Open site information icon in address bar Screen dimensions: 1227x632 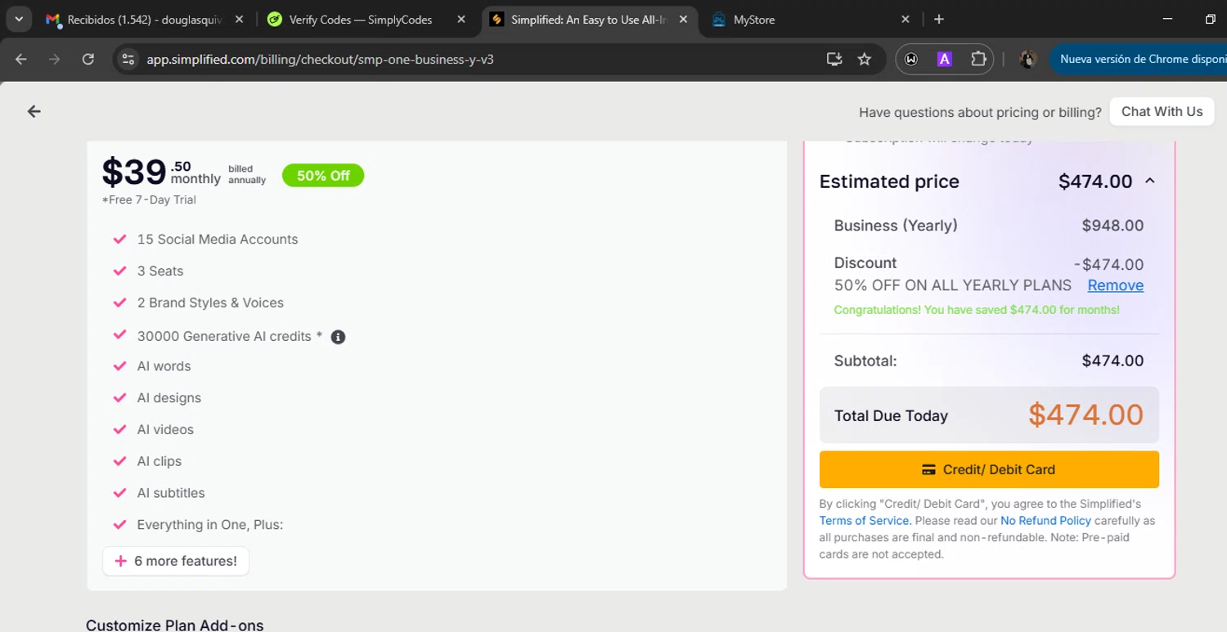[128, 59]
